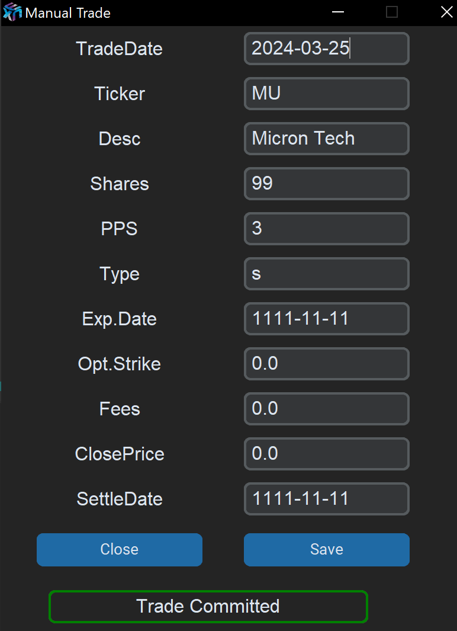Click the ClosePrice input field

(x=326, y=454)
